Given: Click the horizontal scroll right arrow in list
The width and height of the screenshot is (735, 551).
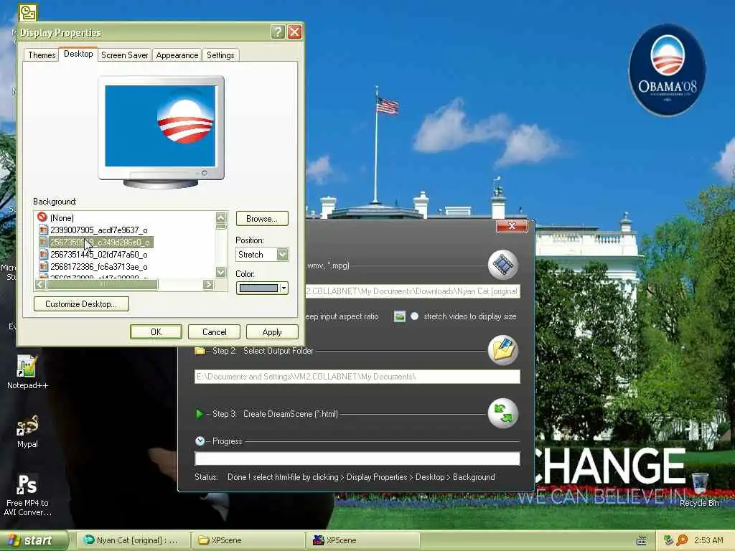Looking at the screenshot, I should tap(208, 284).
